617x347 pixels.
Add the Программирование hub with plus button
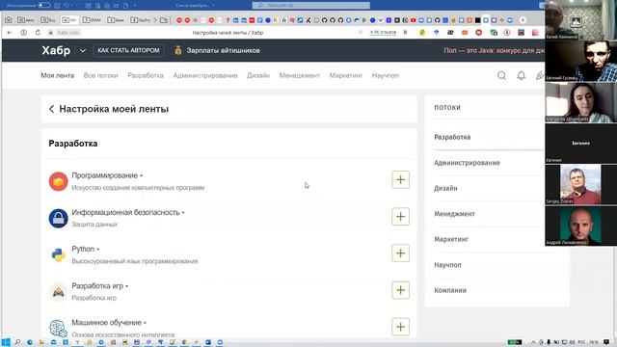(400, 180)
